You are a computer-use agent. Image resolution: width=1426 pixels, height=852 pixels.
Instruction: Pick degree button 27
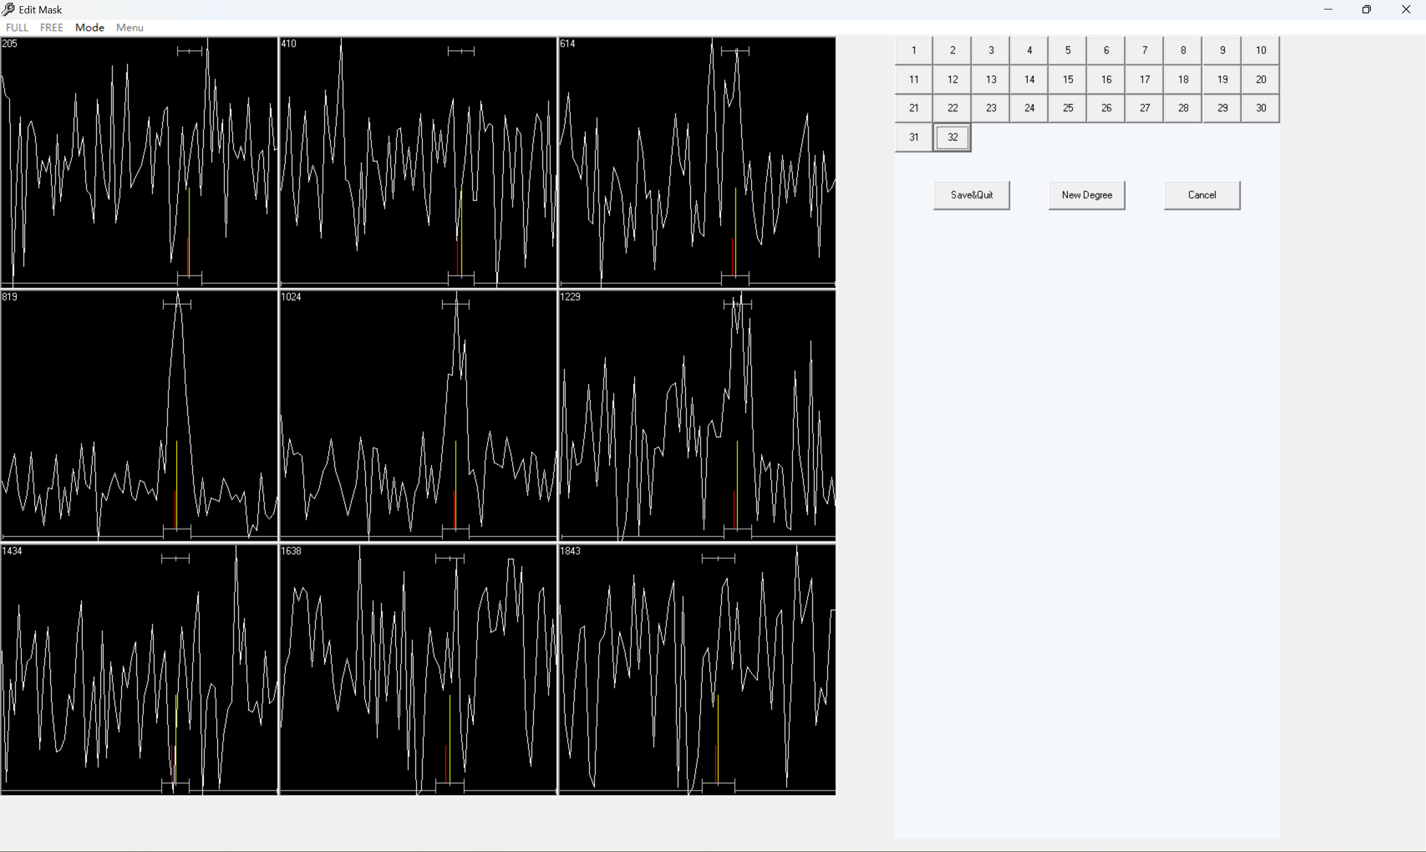(x=1144, y=108)
